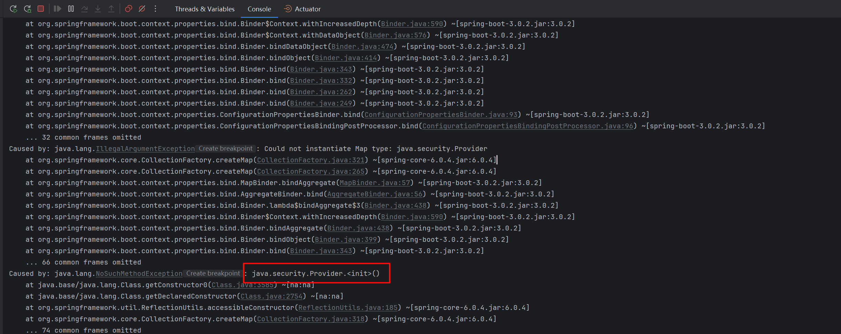The height and width of the screenshot is (334, 841).
Task: Click the 'Could not instantiate Map type' message
Action: point(376,149)
